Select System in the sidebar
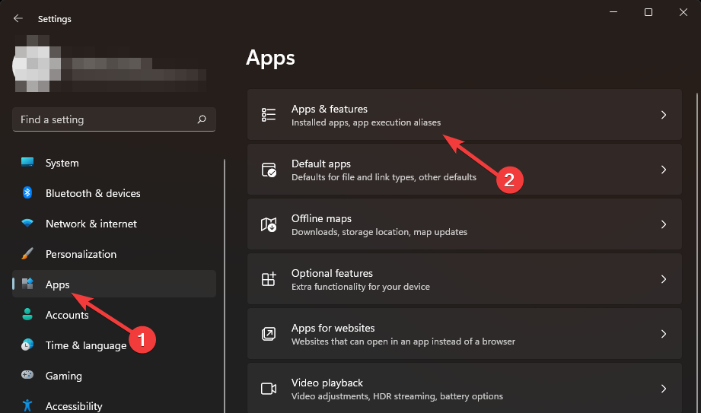701x413 pixels. pyautogui.click(x=62, y=163)
